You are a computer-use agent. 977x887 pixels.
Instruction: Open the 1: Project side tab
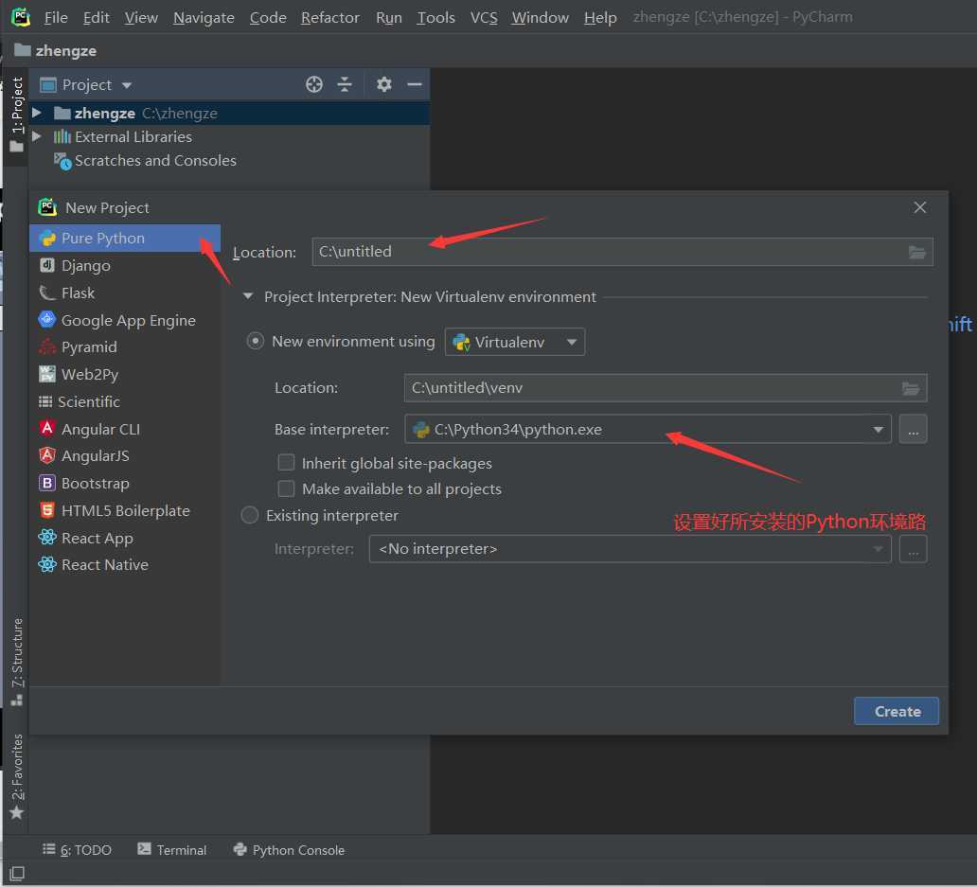pos(17,115)
